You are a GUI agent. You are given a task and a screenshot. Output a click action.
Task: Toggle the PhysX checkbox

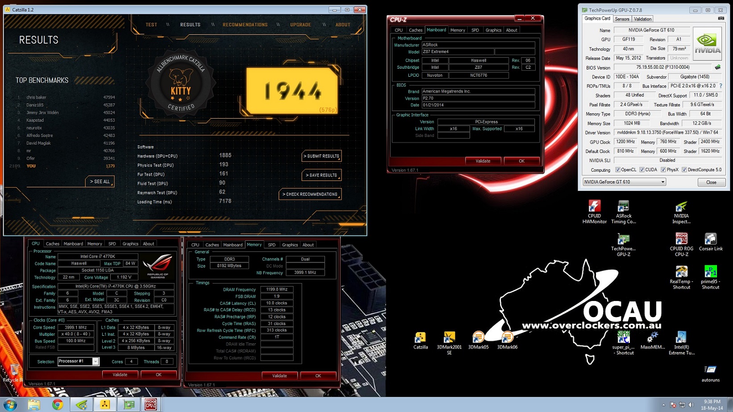[x=663, y=170]
